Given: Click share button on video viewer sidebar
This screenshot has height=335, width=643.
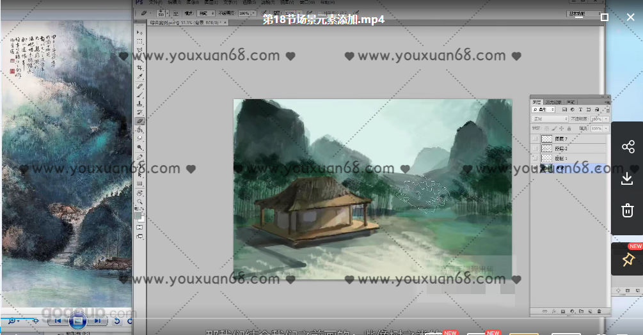Looking at the screenshot, I should 628,146.
